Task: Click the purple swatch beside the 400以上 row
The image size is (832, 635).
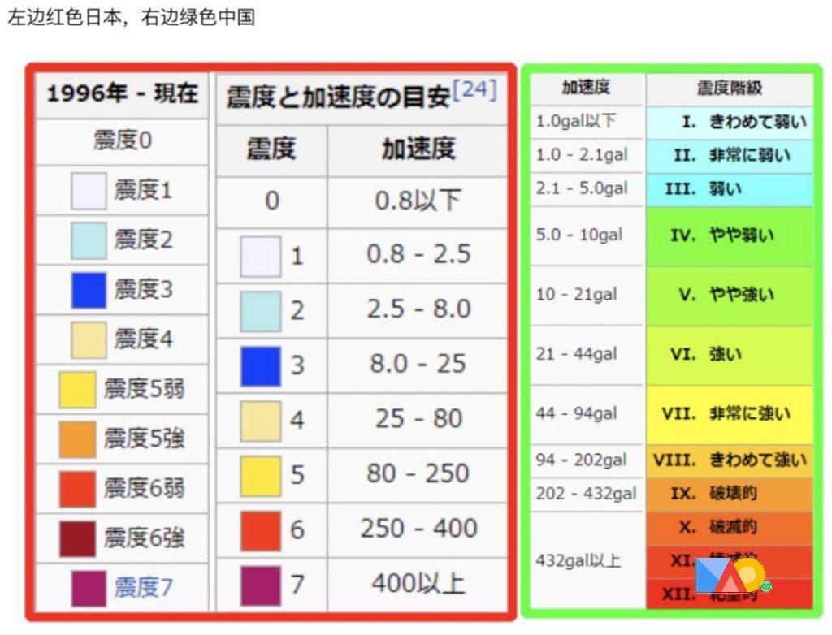Action: point(260,585)
